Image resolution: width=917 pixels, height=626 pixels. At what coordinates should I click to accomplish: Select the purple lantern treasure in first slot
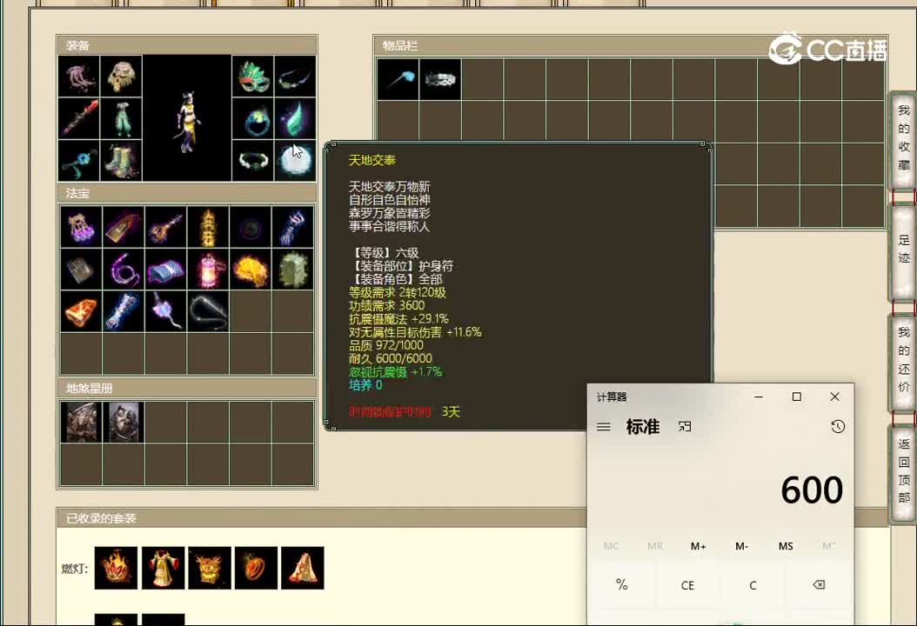click(81, 227)
